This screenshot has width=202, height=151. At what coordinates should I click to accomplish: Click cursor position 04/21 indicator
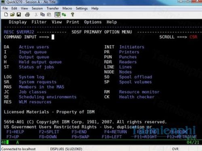click(x=193, y=142)
